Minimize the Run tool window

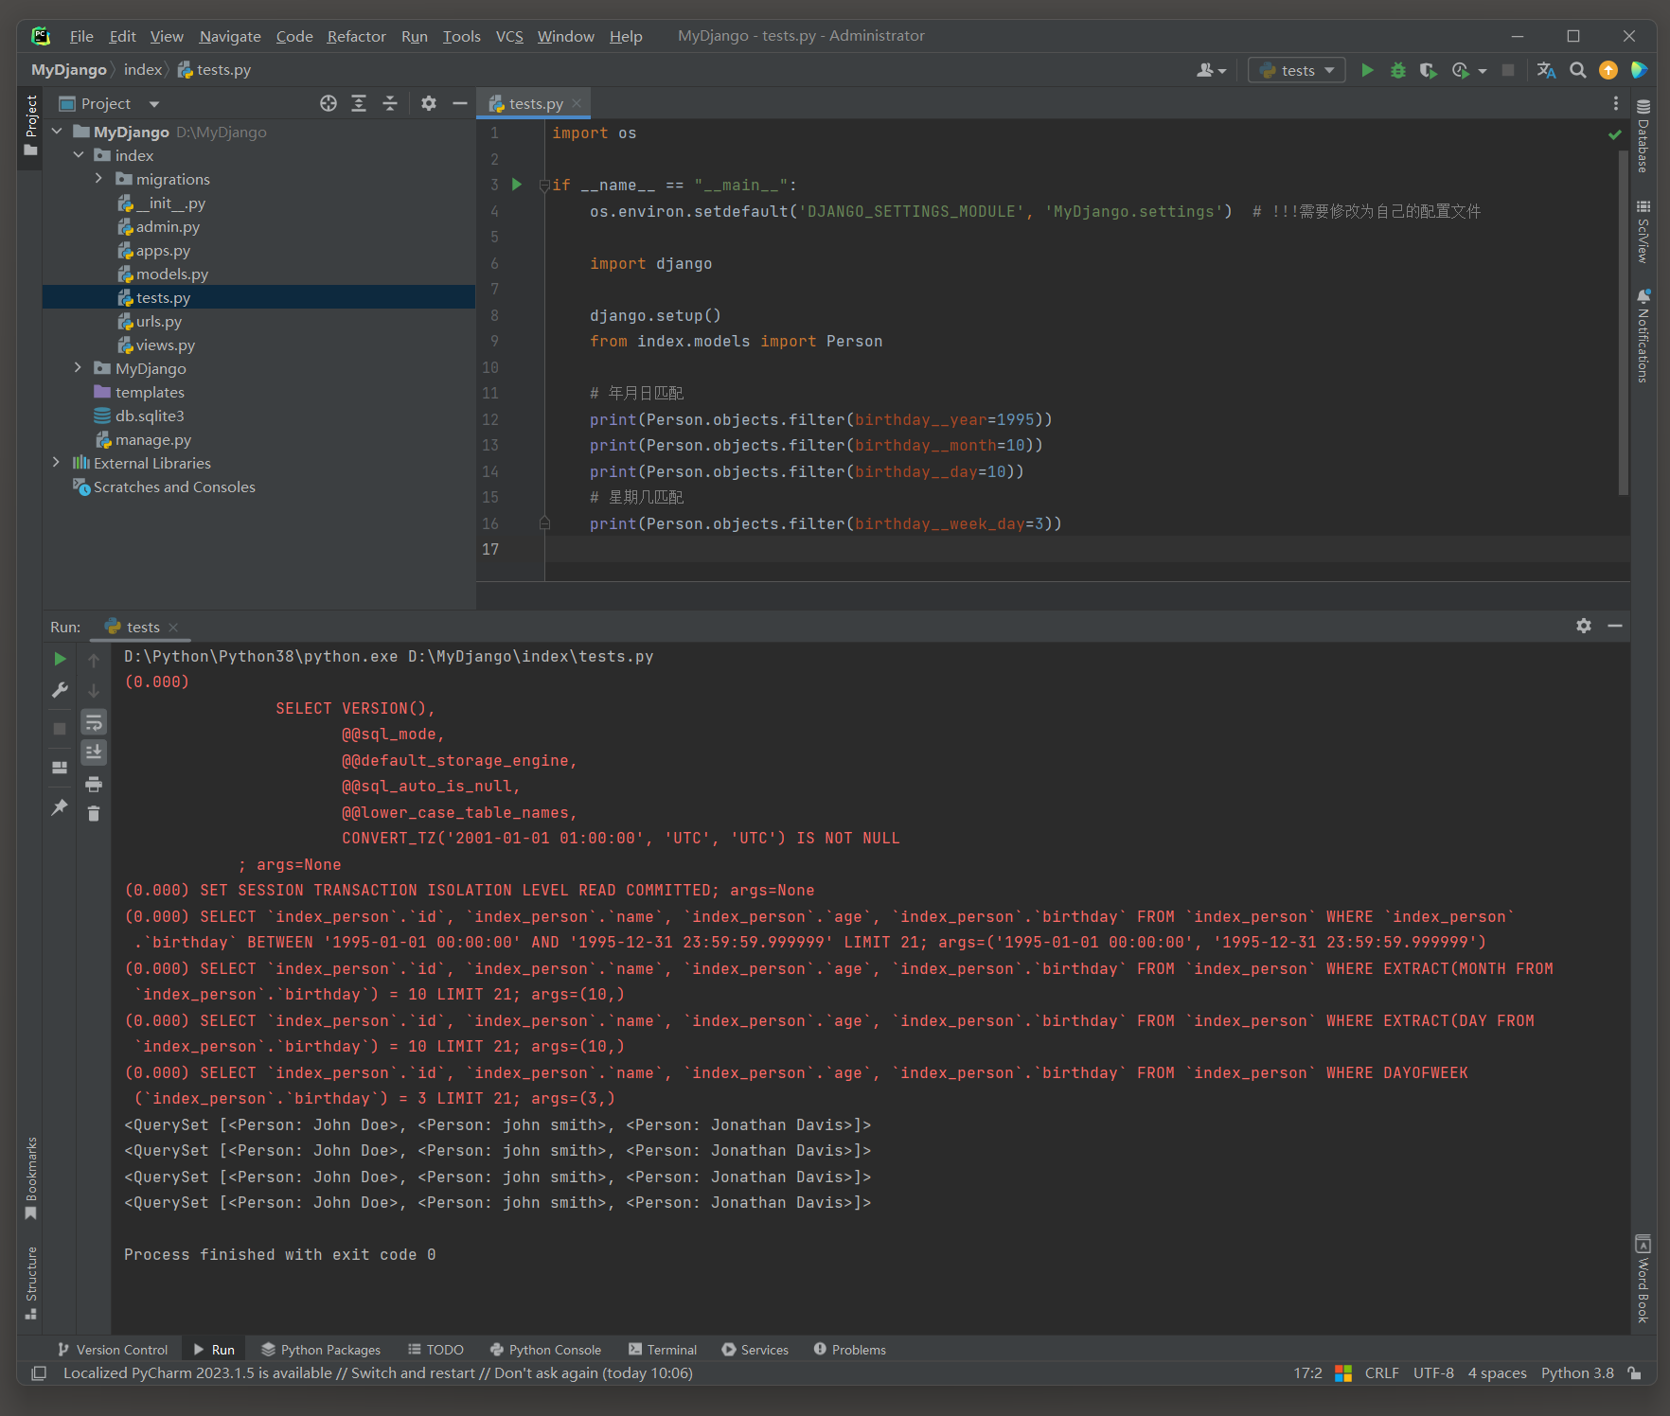(x=1615, y=626)
